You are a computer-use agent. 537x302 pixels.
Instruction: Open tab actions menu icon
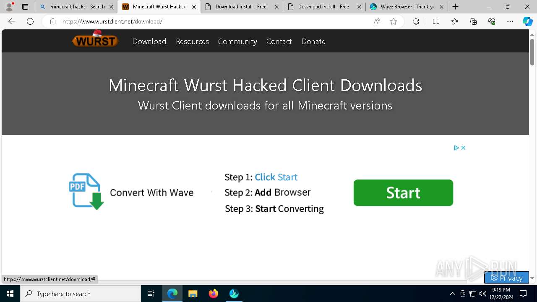(x=25, y=7)
